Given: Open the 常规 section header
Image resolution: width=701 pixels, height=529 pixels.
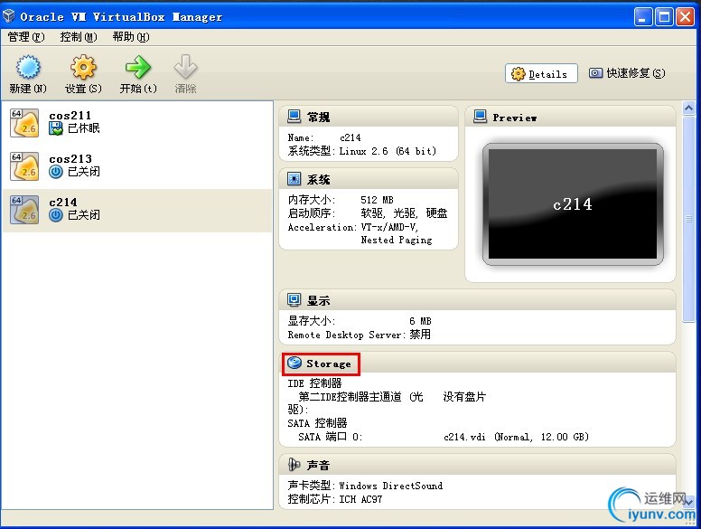Looking at the screenshot, I should (369, 117).
